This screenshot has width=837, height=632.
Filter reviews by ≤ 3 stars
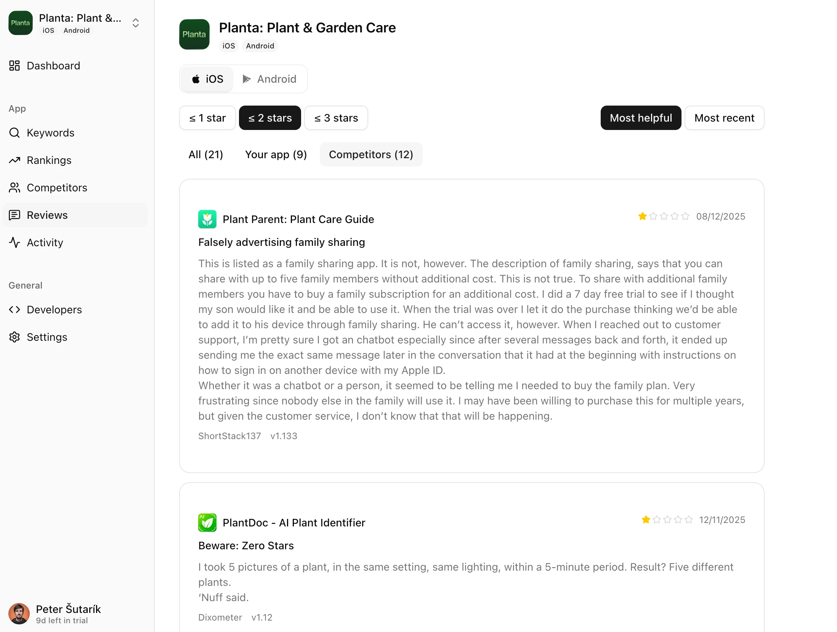point(336,118)
